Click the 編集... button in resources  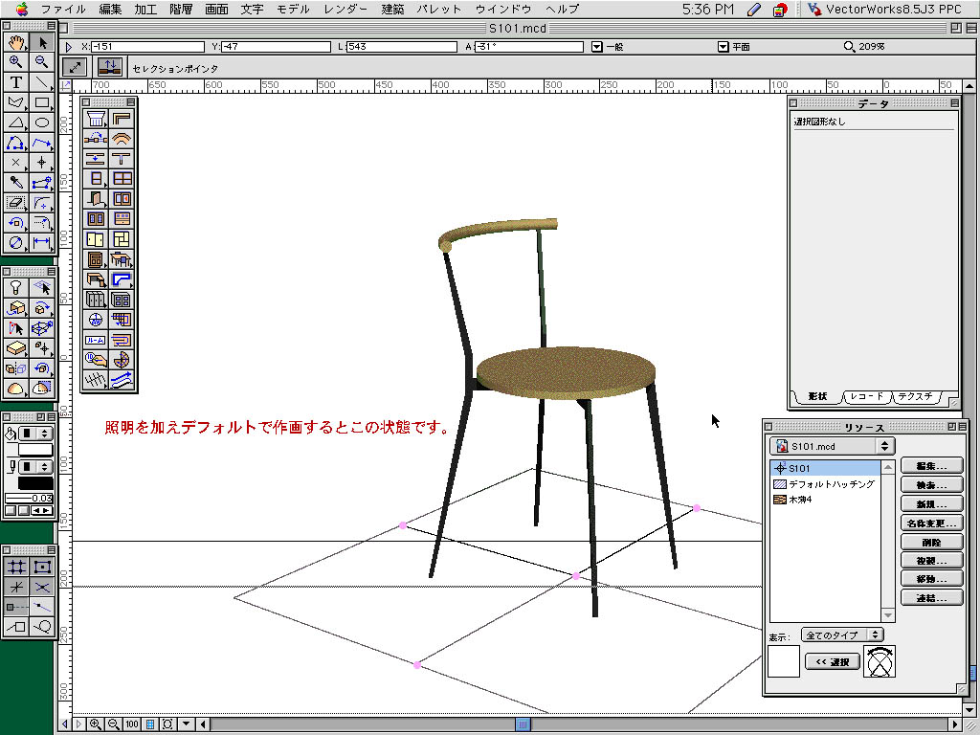point(931,466)
